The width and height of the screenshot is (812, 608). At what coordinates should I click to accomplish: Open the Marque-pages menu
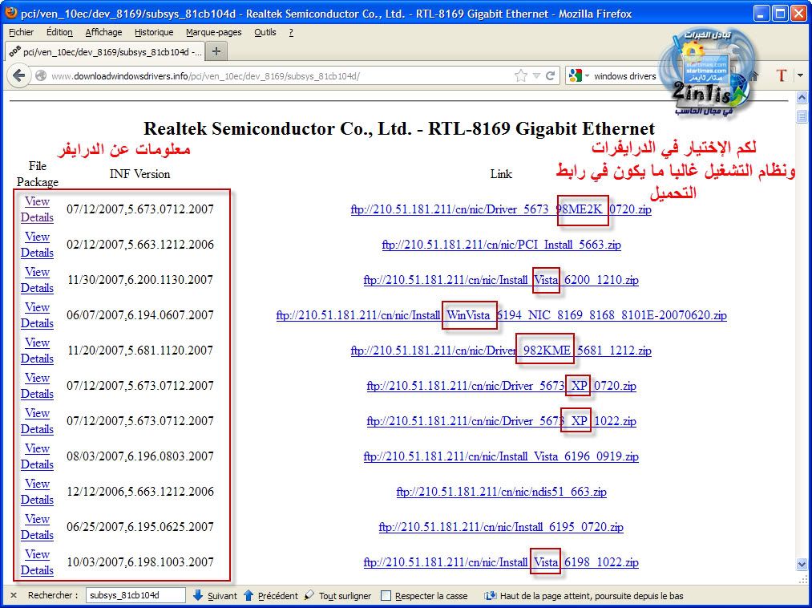tap(214, 32)
